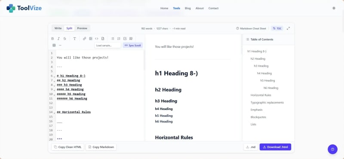Click the Copy Markdown button

coord(101,147)
